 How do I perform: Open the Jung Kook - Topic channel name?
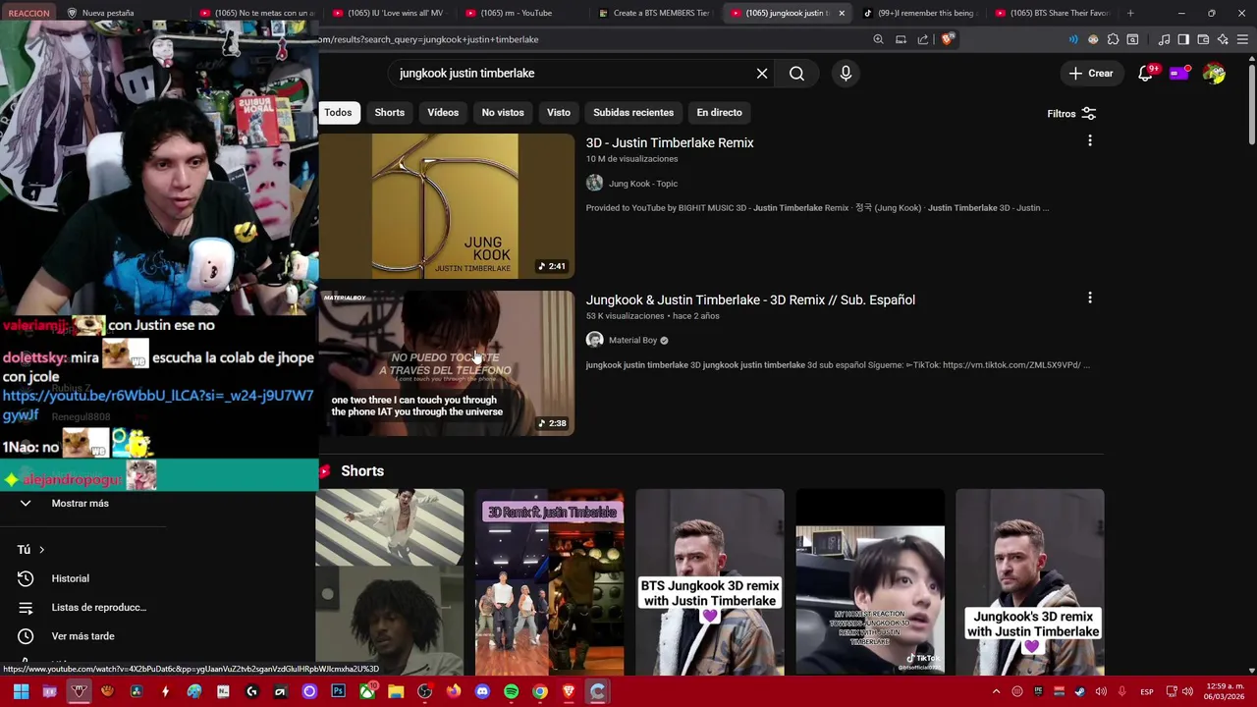[643, 184]
